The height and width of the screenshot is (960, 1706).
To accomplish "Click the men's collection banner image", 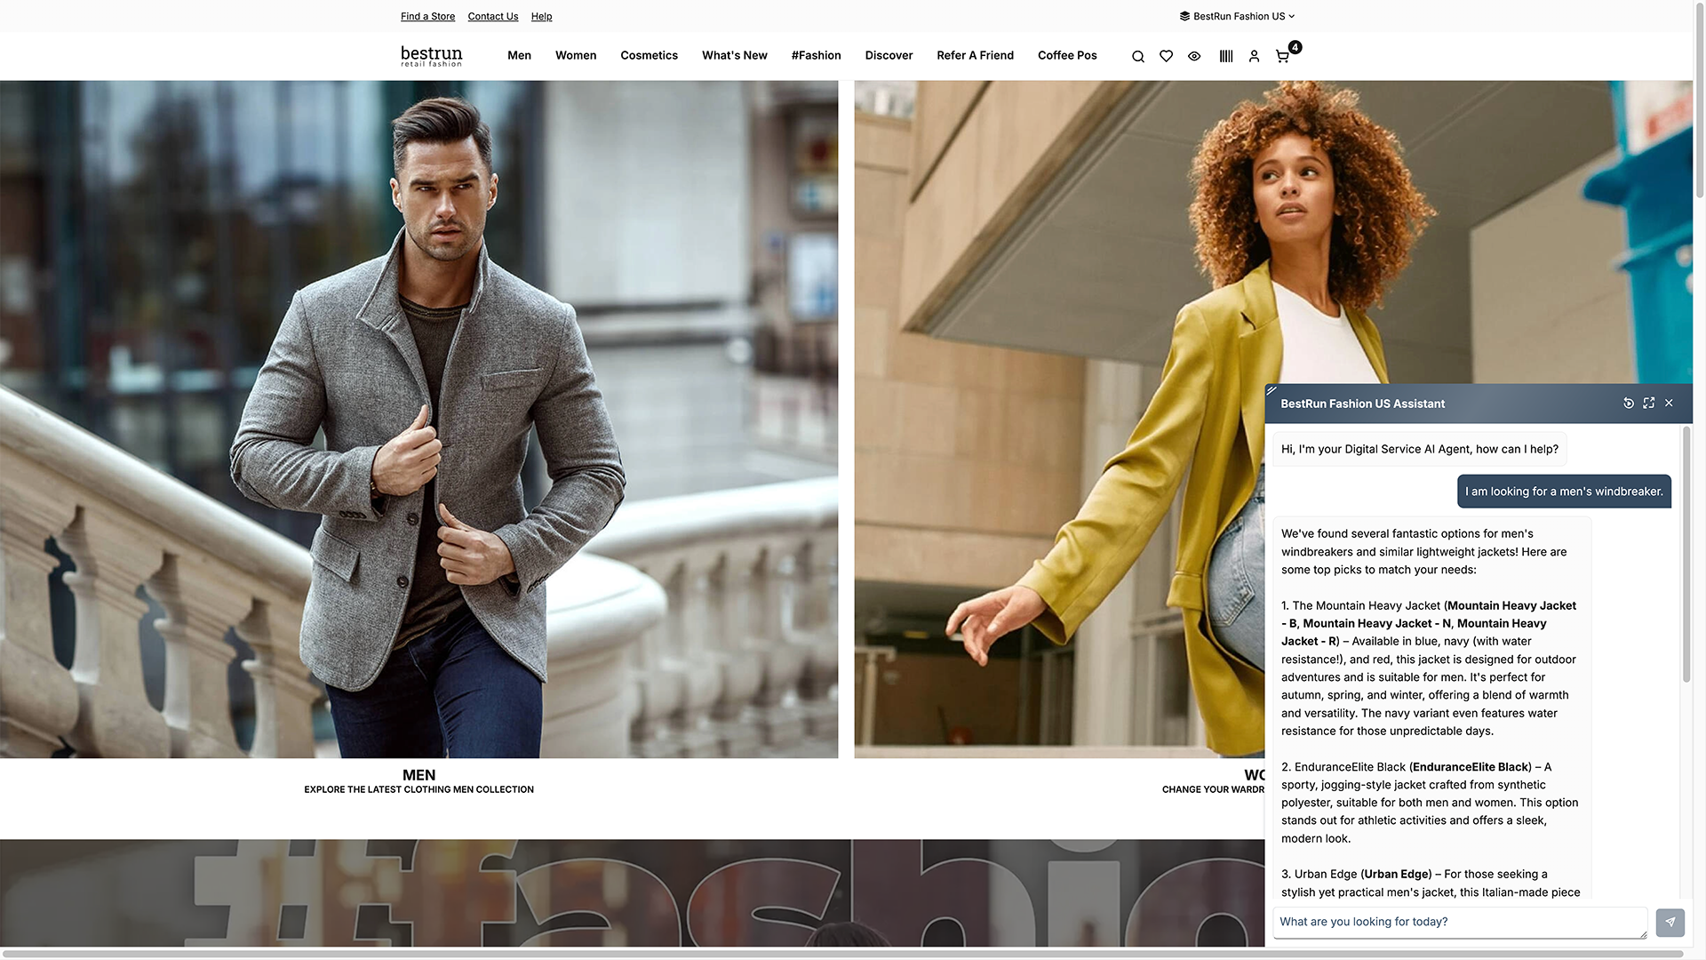I will point(419,419).
